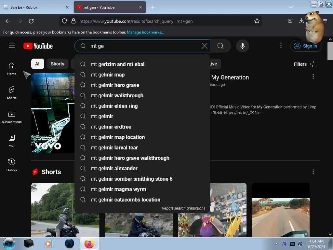Viewport: 333px width, 250px height.
Task: Open tracking protection shield icon
Action: point(64,21)
